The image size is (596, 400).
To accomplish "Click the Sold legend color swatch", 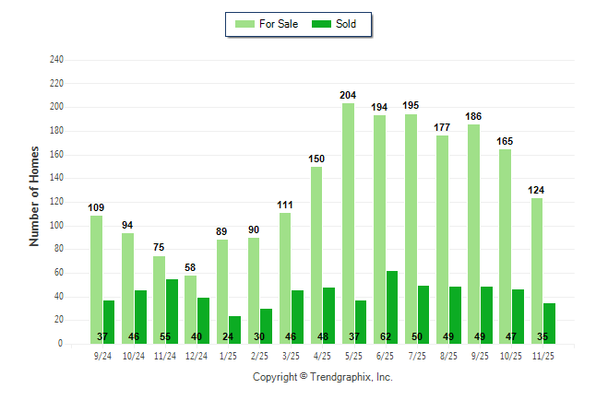I will click(322, 24).
